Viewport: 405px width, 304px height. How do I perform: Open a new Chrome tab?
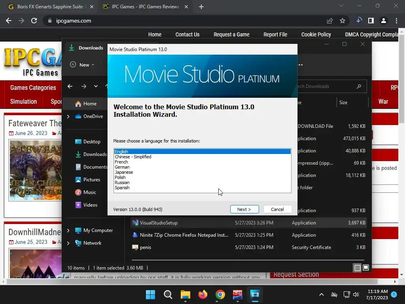[201, 7]
